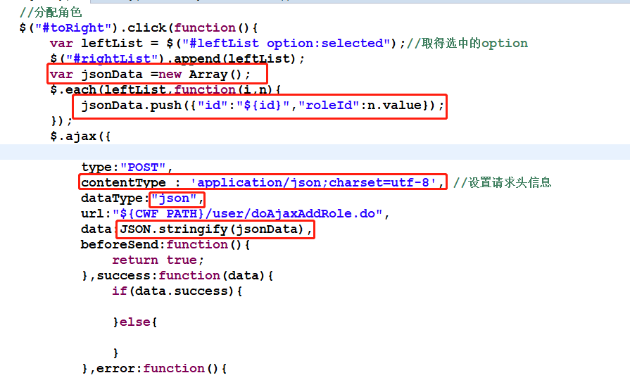This screenshot has height=392, width=630.
Task: Click the "var leftList" variable declaration
Action: [x=95, y=44]
